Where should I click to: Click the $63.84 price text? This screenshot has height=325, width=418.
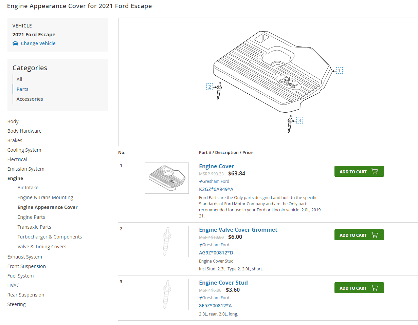coord(237,174)
